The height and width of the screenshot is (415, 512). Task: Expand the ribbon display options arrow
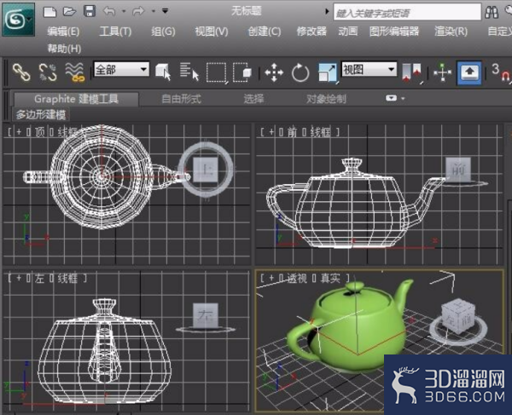(403, 98)
